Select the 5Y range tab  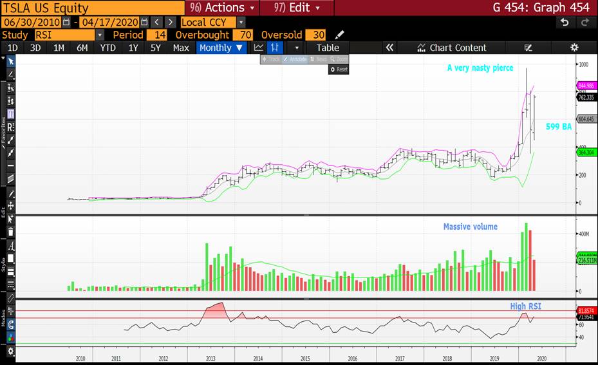[156, 48]
